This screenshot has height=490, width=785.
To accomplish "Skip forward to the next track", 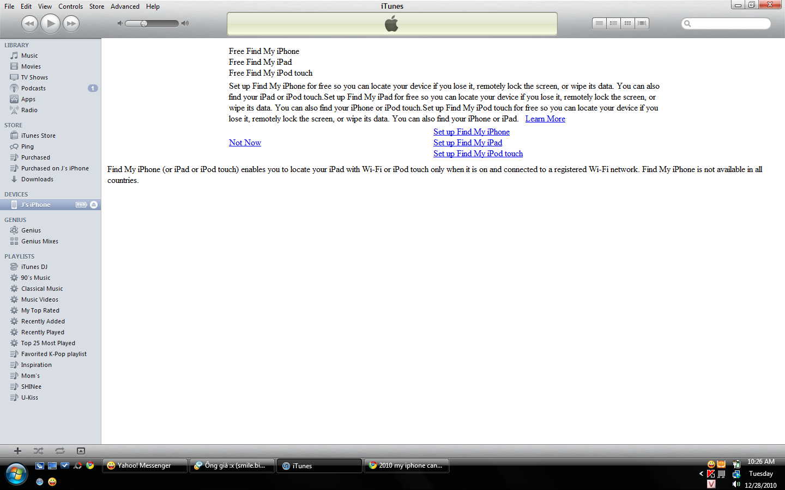I will (x=71, y=23).
